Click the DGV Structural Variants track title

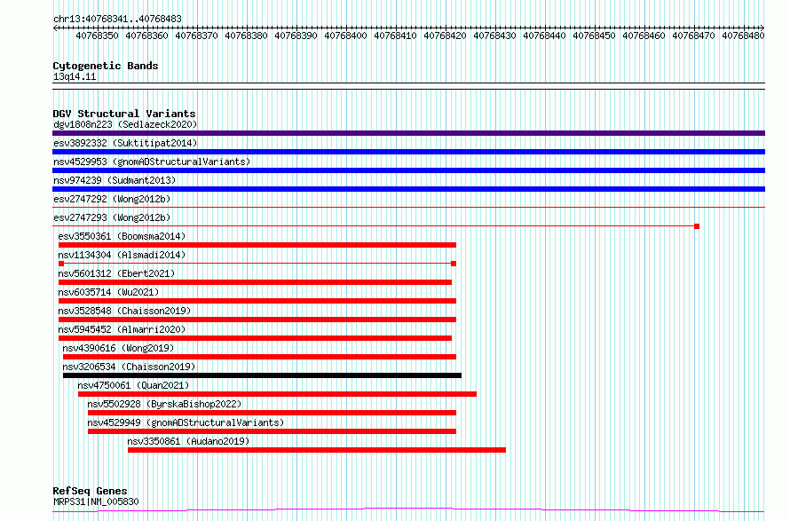[x=124, y=114]
